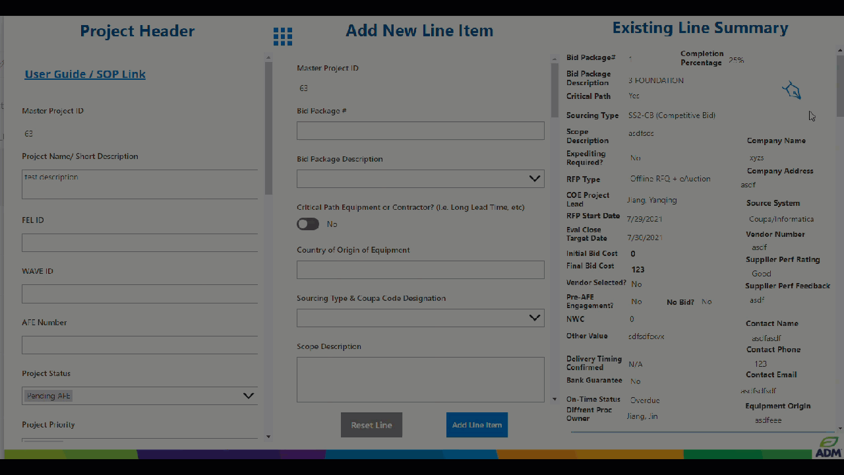
Task: Select the AFE Number input field
Action: coord(140,344)
